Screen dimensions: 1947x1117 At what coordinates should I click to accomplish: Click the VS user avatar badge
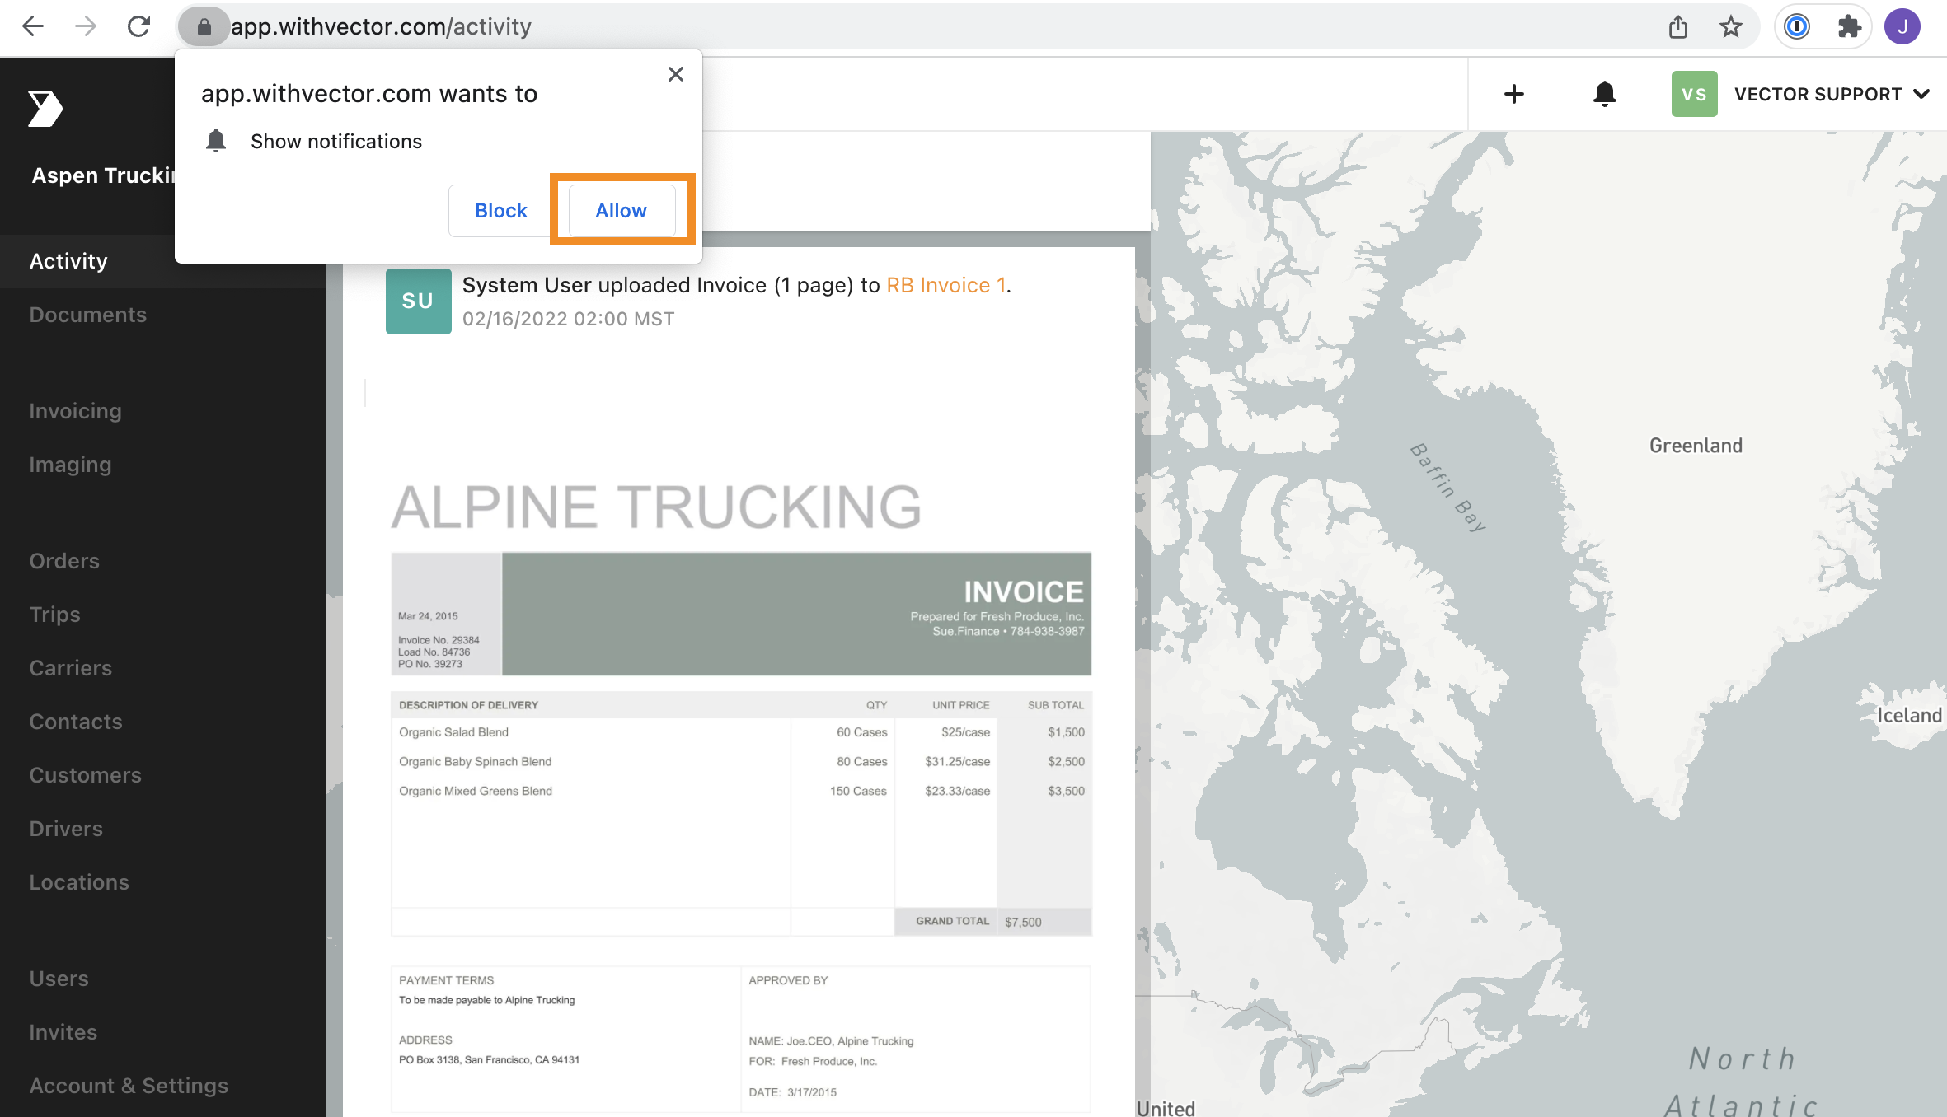pyautogui.click(x=1694, y=94)
